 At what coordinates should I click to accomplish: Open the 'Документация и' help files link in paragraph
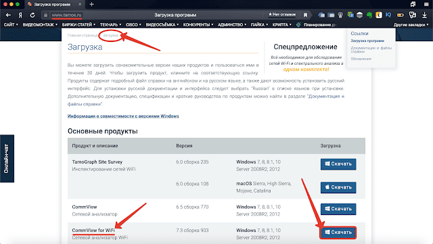[326, 97]
